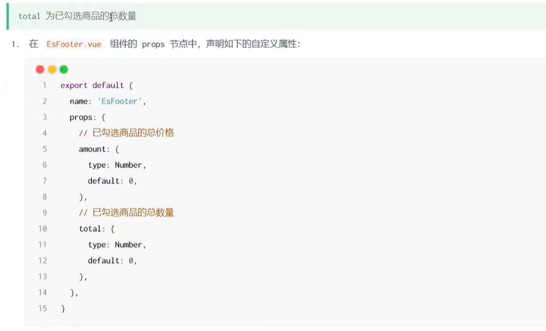The width and height of the screenshot is (546, 331).
Task: Click 'type: Number,' on line 6
Action: 116,165
